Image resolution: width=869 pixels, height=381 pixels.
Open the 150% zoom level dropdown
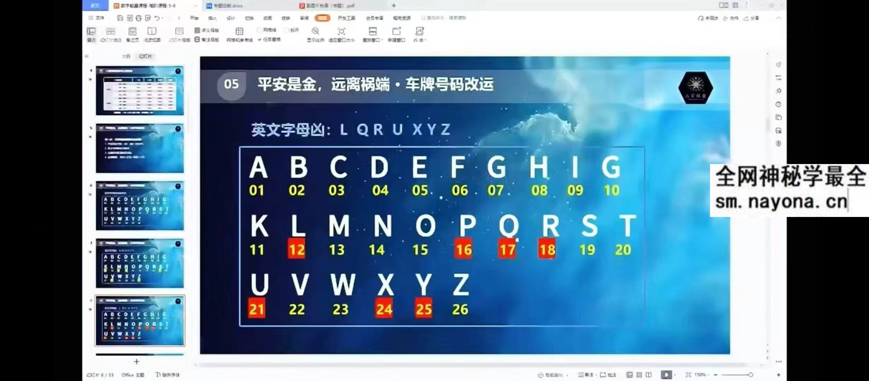pyautogui.click(x=702, y=375)
